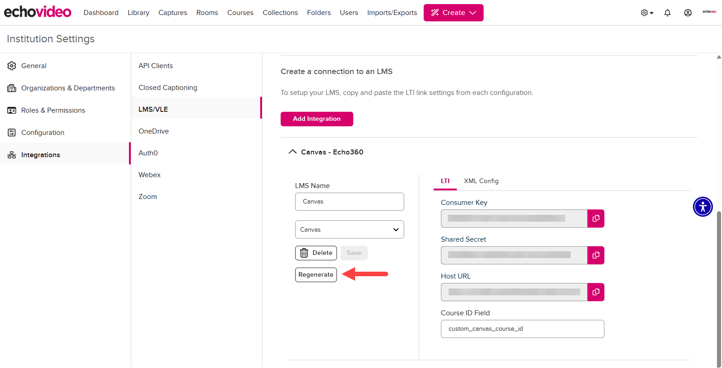Copy the Consumer Key value
Viewport: 722px width, 368px height.
coord(596,219)
